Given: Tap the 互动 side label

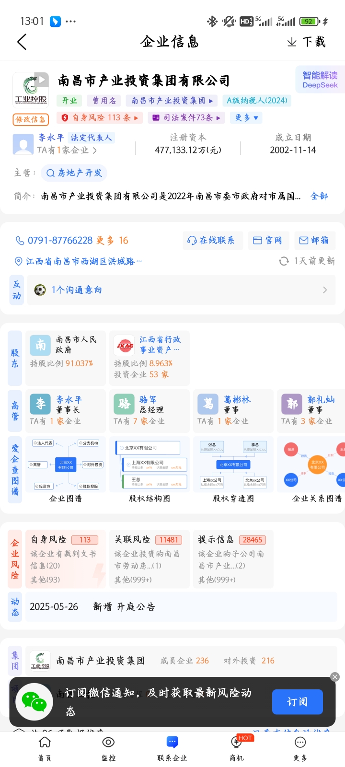Looking at the screenshot, I should tap(17, 290).
